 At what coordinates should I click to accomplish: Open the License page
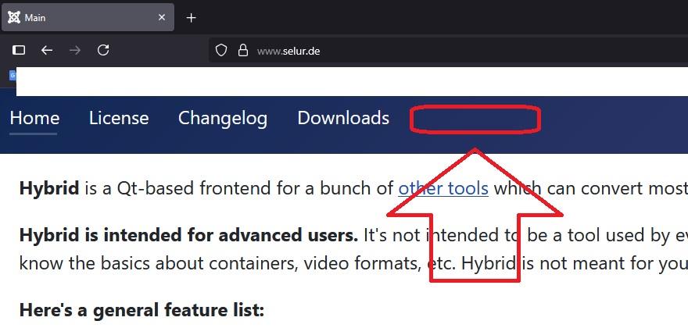[119, 119]
